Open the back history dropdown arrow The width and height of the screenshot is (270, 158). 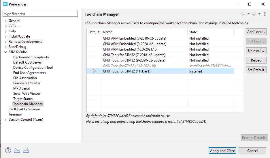[248, 14]
